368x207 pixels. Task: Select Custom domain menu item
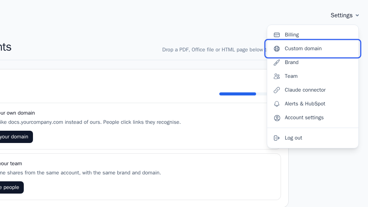(313, 49)
